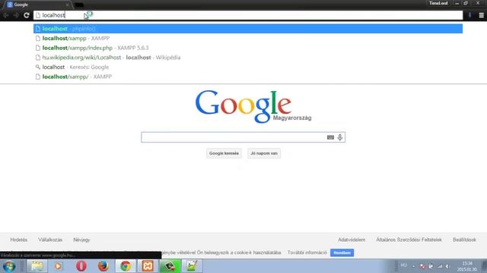Click the HU language indicator
The width and height of the screenshot is (487, 273).
(403, 265)
